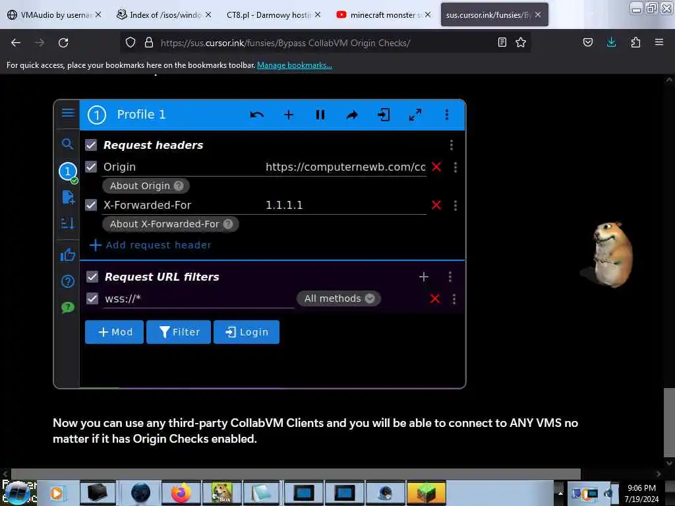The width and height of the screenshot is (675, 506).
Task: Add a new URL filter with plus icon
Action: coord(424,277)
